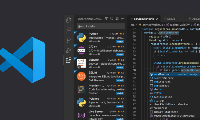Viewport: 200px width, 120px height.
Task: Click the C/C++ extension title
Action: [x=93, y=47]
